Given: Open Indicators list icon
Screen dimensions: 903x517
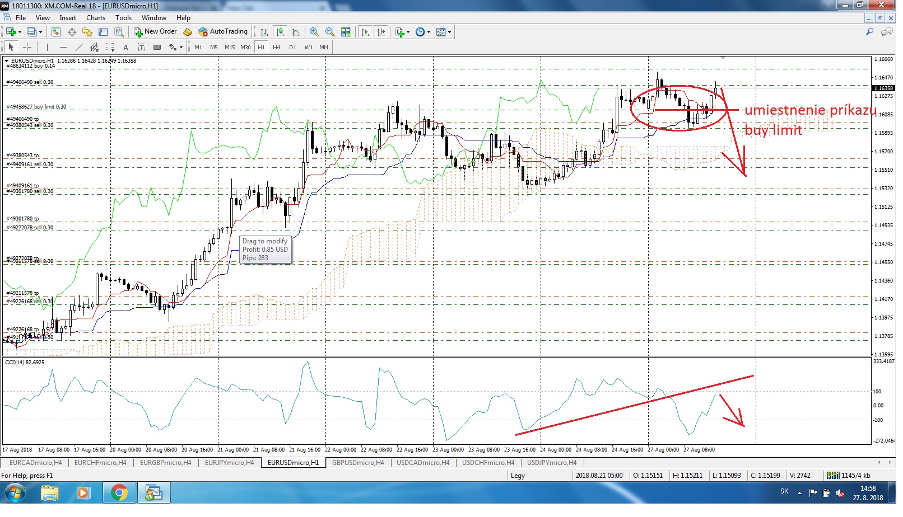Looking at the screenshot, I should [399, 32].
